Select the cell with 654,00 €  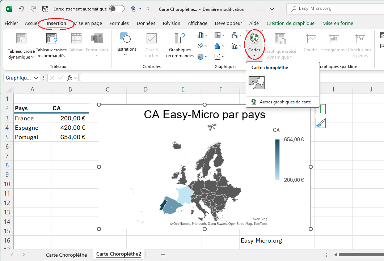70,137
